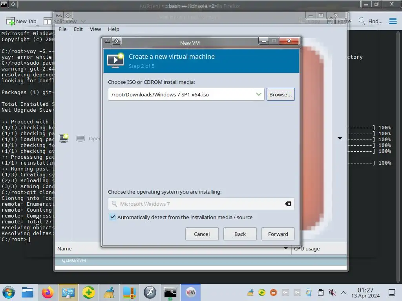Viewport: 402px width, 301px height.
Task: Click Browse to choose an ISO file
Action: click(280, 94)
